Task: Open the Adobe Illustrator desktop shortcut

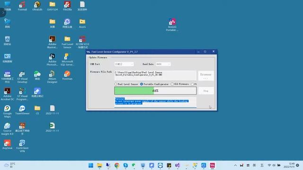Action: coord(52,42)
